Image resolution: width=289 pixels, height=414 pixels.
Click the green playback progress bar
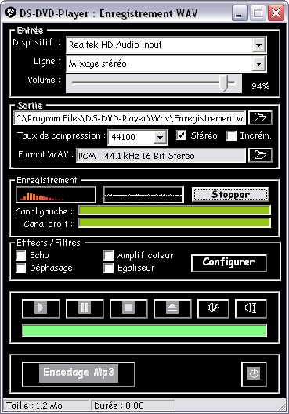tap(144, 331)
